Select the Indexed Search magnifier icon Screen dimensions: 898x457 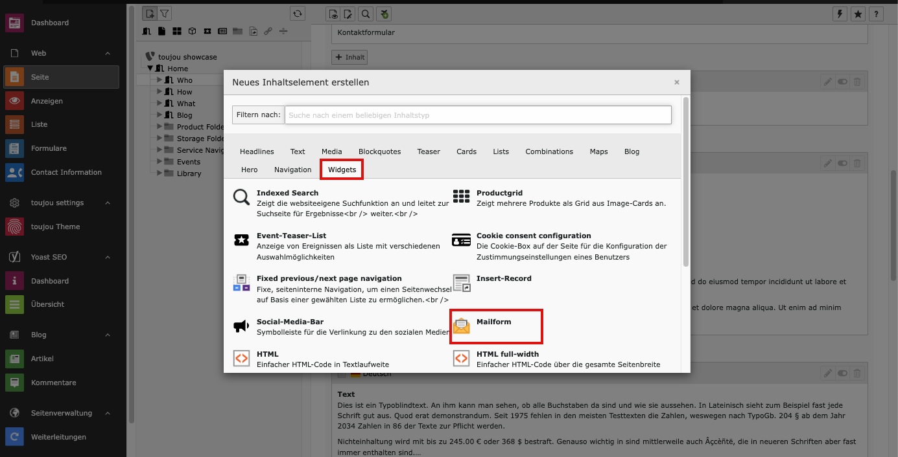(x=241, y=197)
